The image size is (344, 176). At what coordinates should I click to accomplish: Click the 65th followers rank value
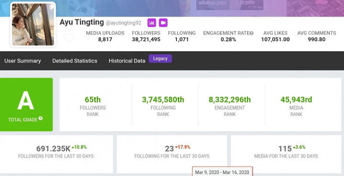93,99
